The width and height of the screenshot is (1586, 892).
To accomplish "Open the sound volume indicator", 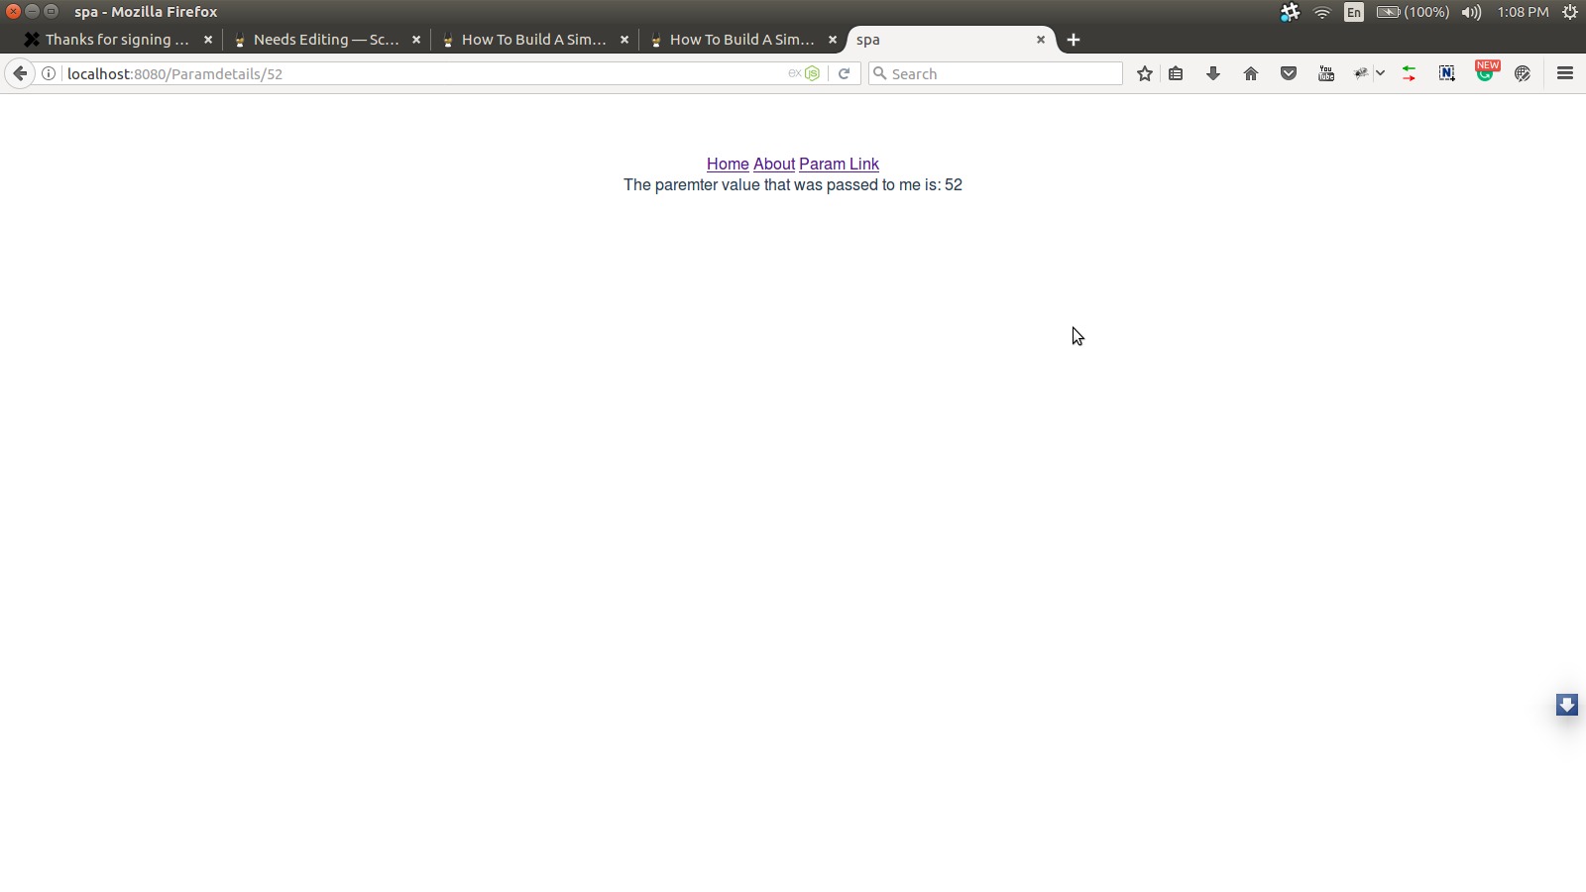I will pos(1471,12).
